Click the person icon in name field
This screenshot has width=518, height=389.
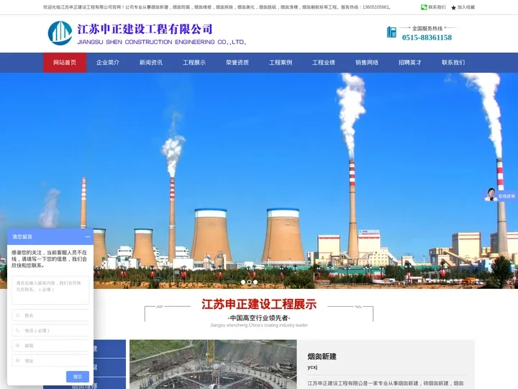(x=18, y=316)
